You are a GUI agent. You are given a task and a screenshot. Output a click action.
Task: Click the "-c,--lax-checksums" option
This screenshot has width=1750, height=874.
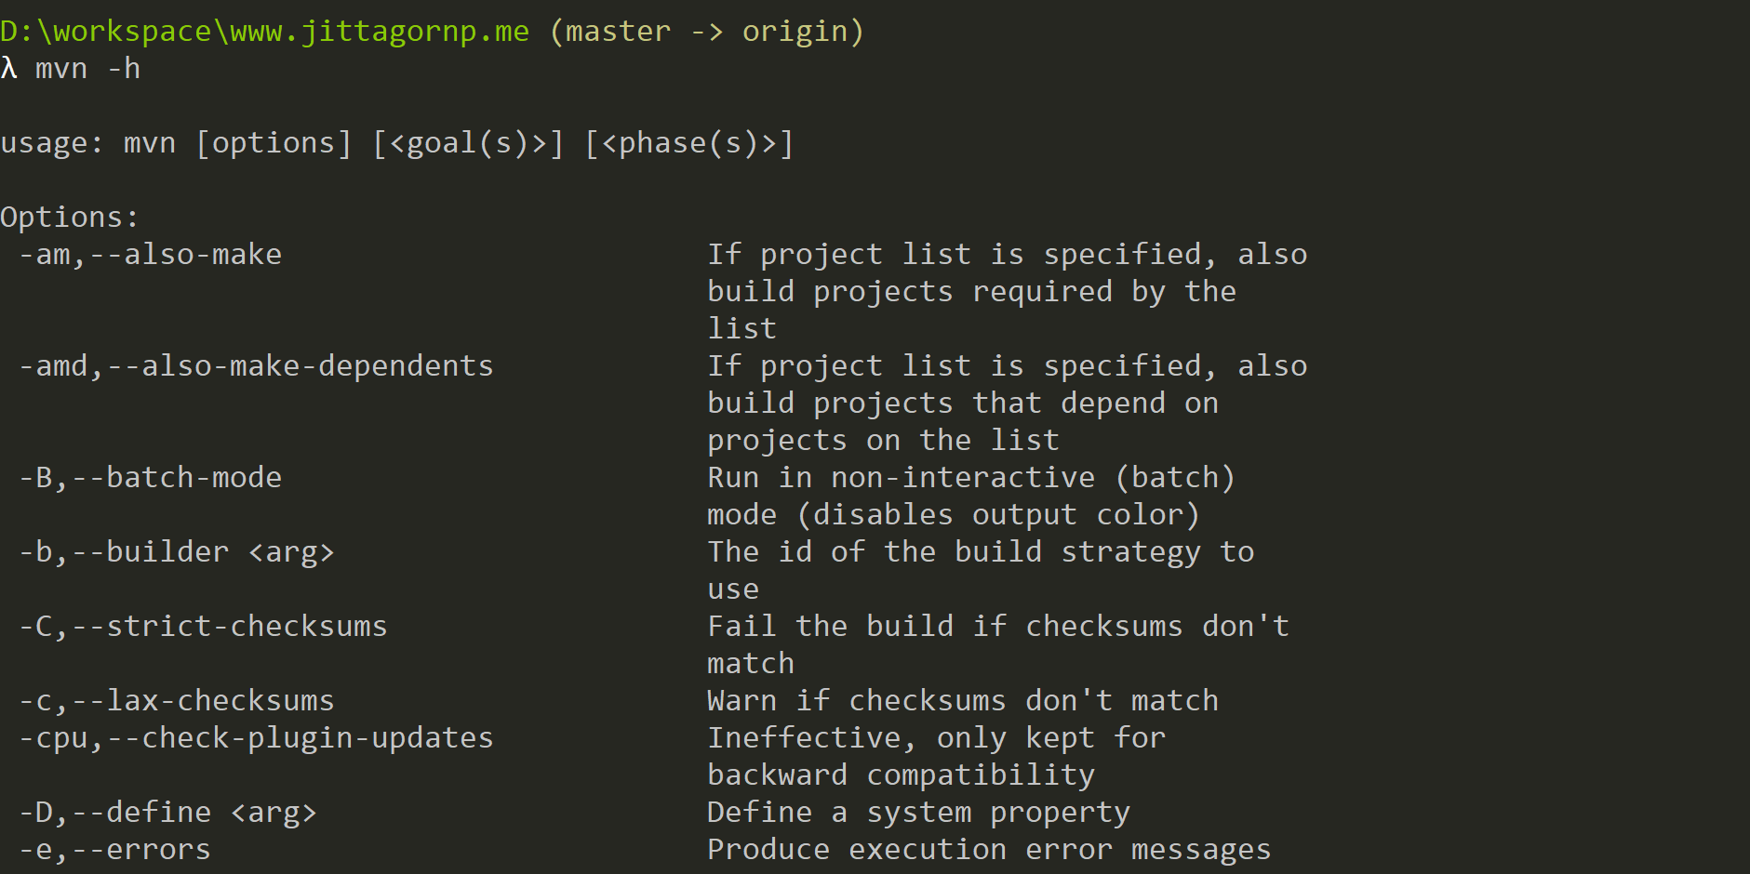tap(176, 701)
